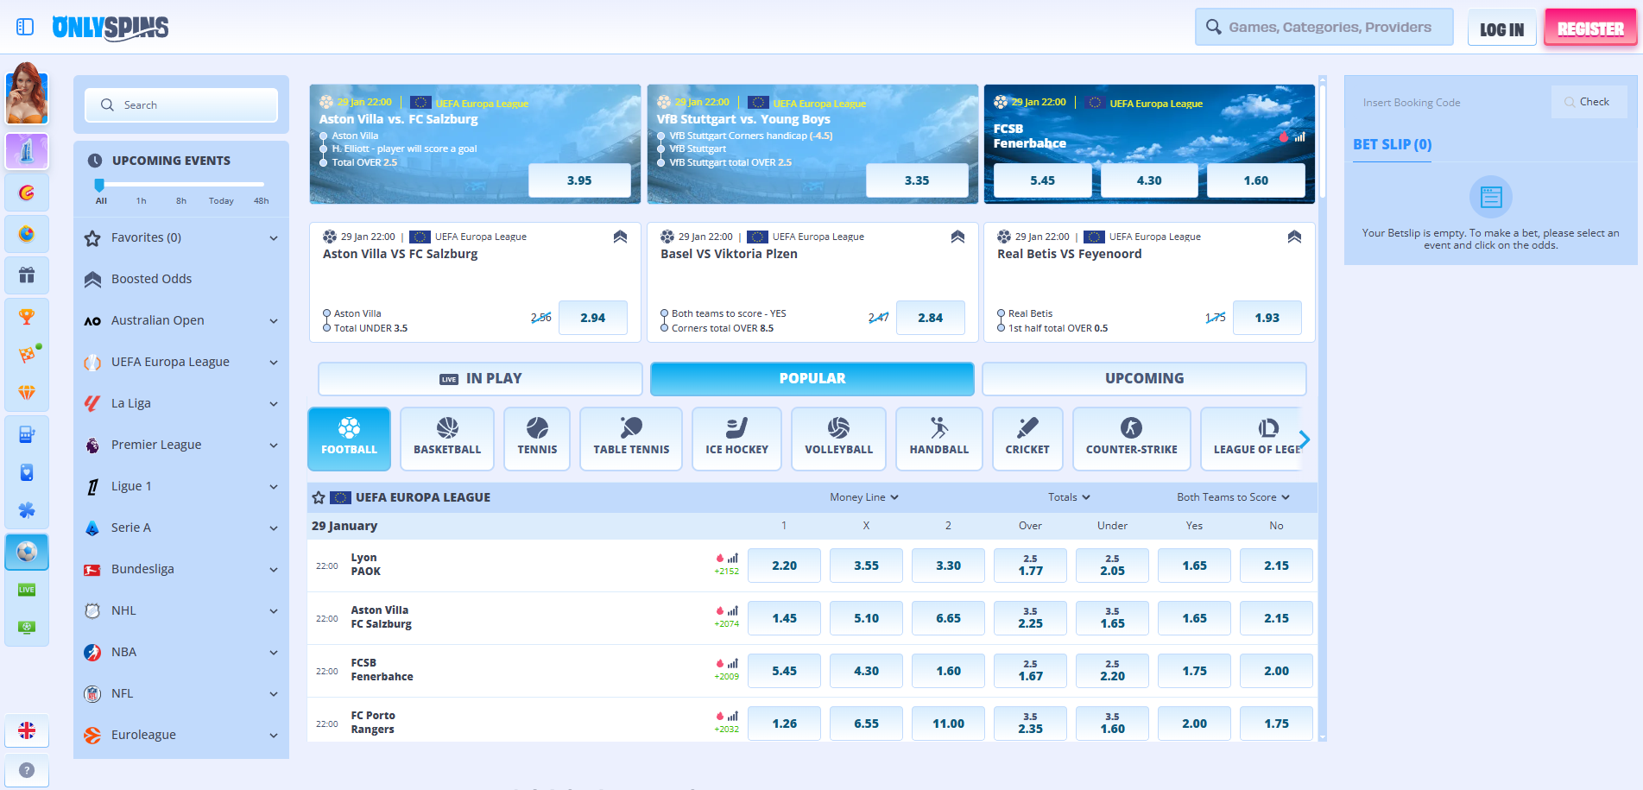Select the Handball sport icon
The height and width of the screenshot is (790, 1643).
point(939,439)
